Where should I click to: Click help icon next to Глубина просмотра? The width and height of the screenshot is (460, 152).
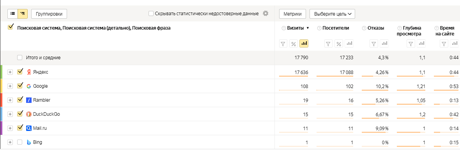399,28
